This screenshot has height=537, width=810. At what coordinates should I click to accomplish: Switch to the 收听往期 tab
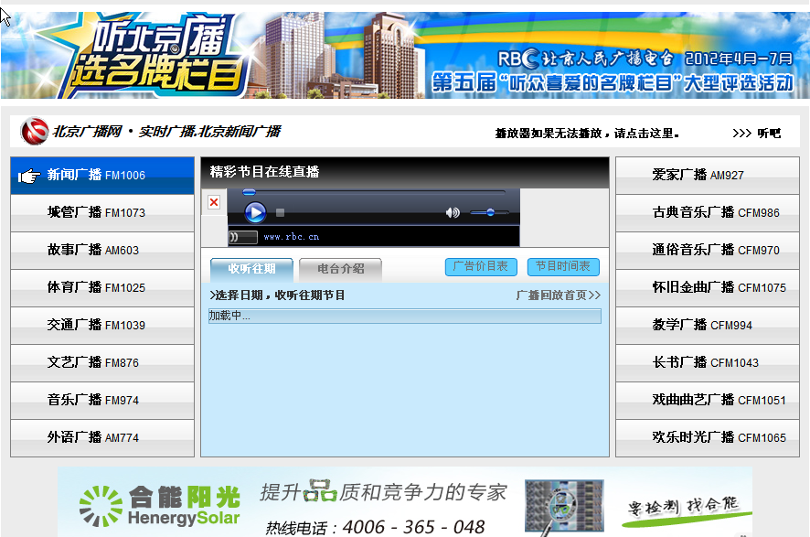tap(251, 269)
